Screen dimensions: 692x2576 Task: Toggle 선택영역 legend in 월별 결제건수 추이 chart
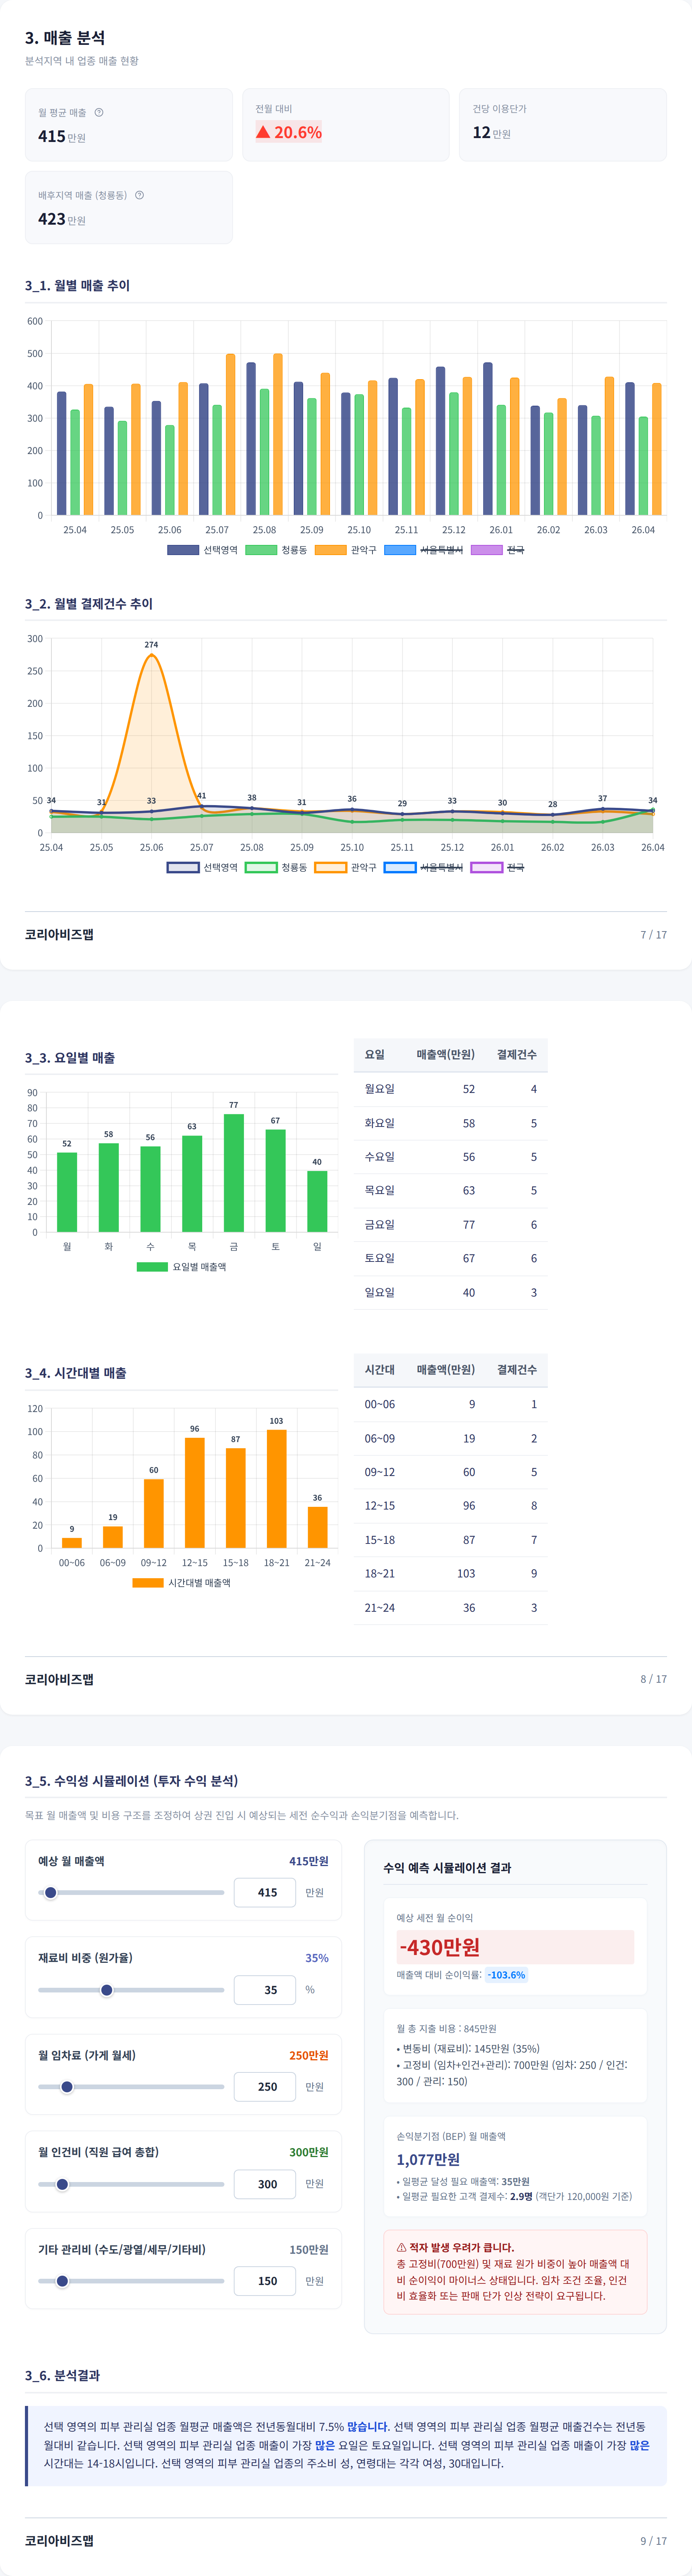coord(203,867)
